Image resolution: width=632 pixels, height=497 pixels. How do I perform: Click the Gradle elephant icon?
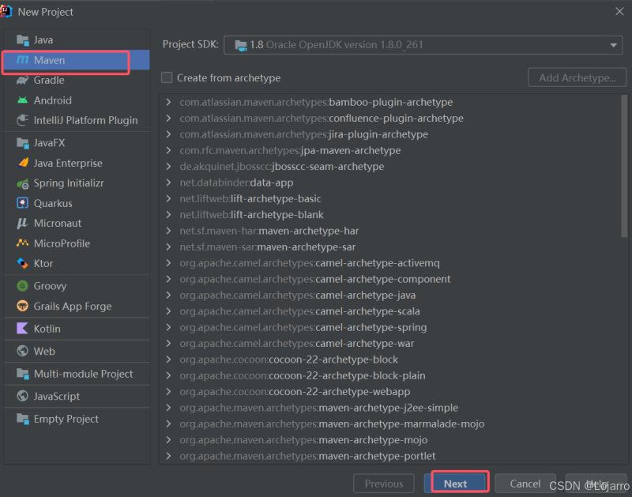pyautogui.click(x=23, y=81)
